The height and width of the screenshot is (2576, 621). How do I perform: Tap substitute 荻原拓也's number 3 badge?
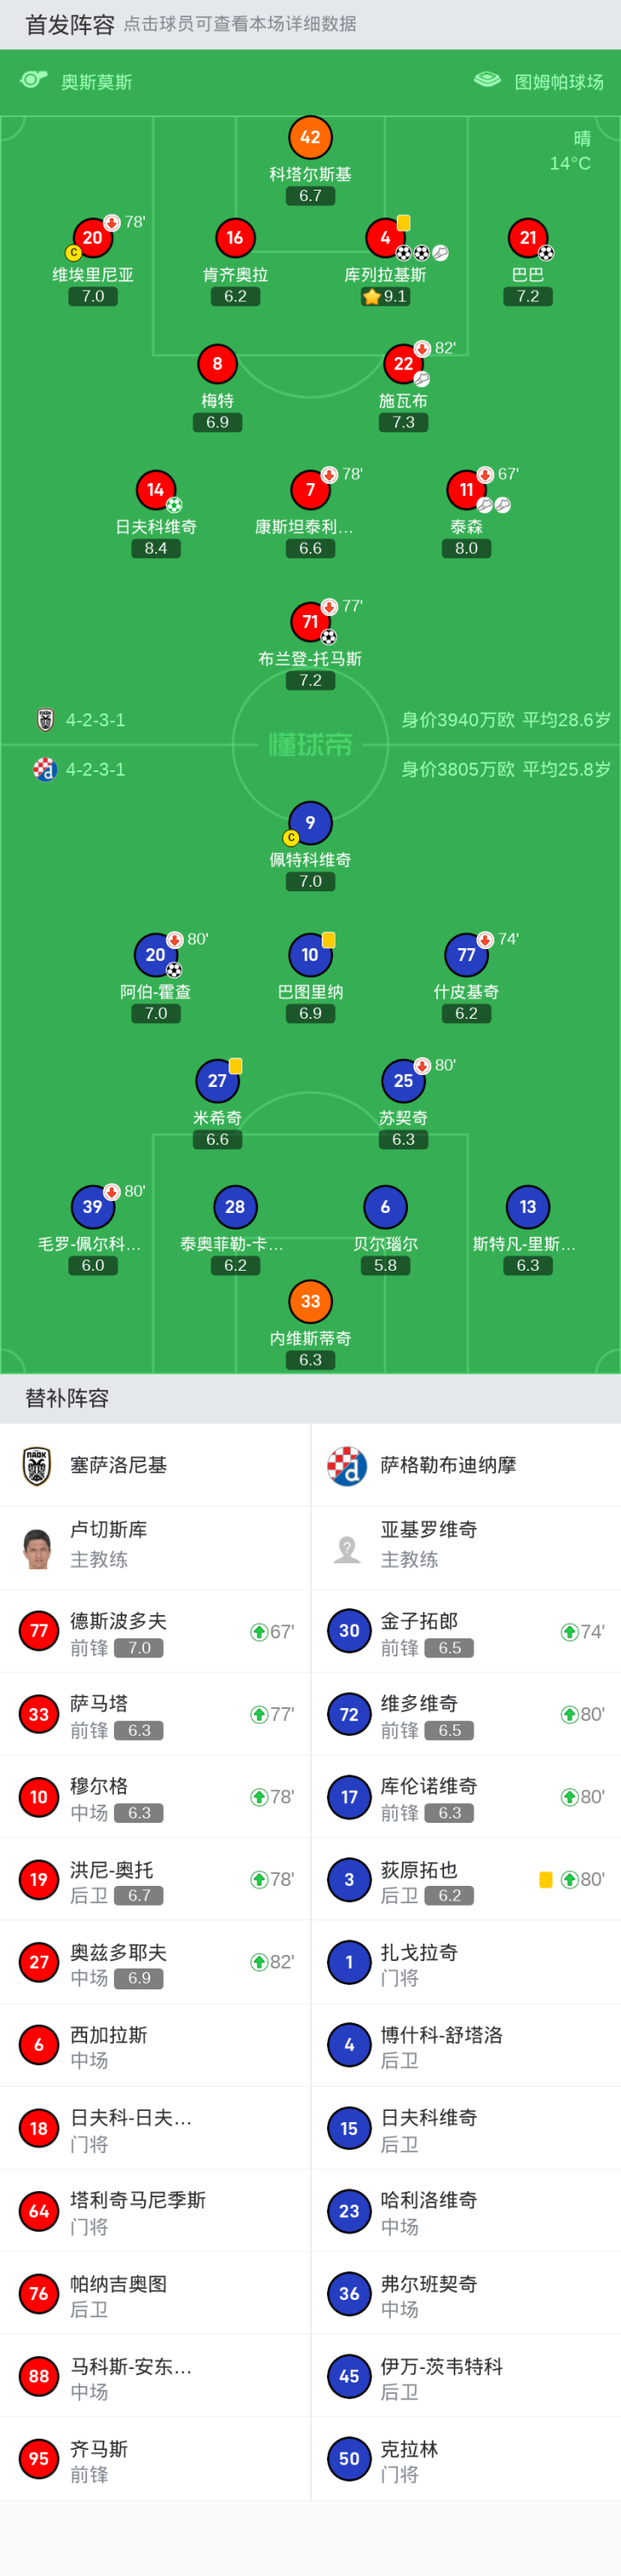click(x=349, y=1880)
